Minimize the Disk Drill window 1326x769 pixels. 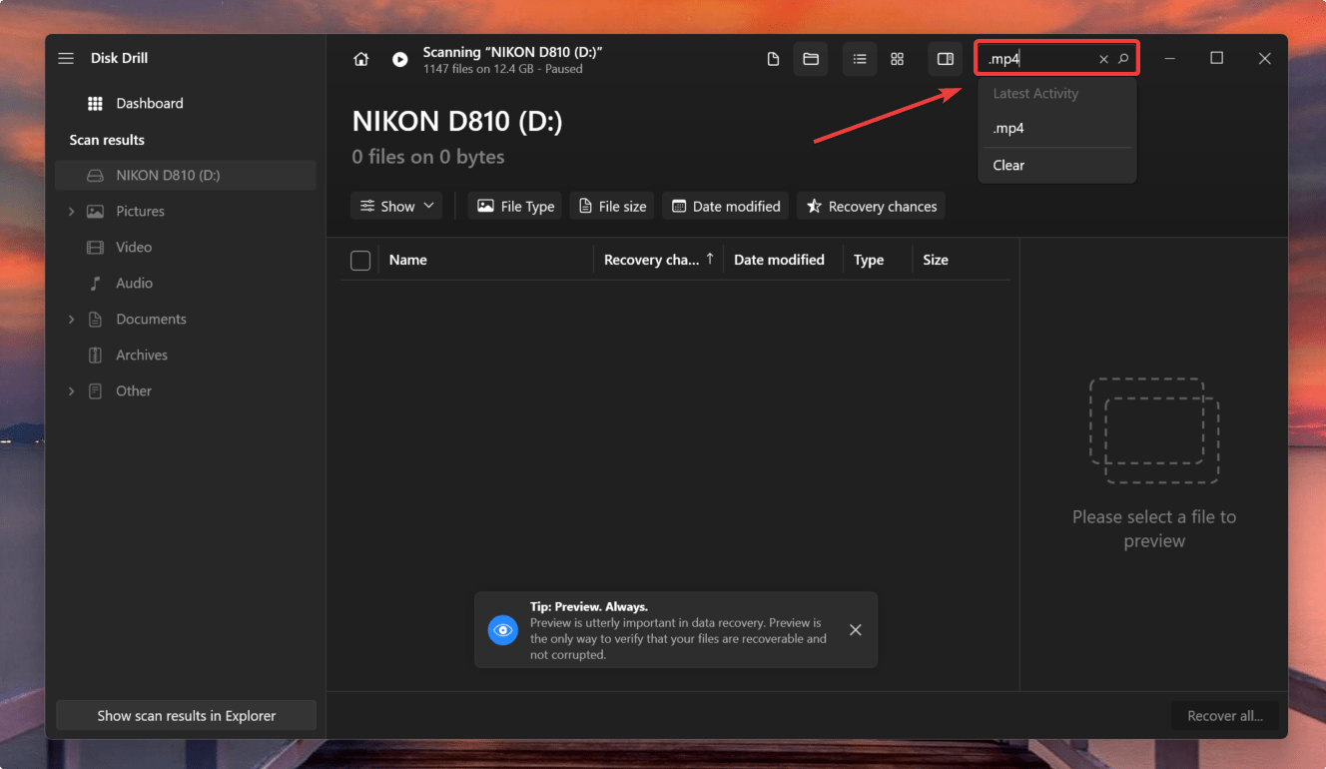[x=1169, y=59]
